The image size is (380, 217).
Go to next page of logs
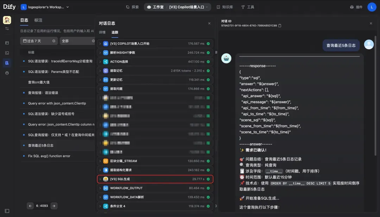(x=54, y=206)
